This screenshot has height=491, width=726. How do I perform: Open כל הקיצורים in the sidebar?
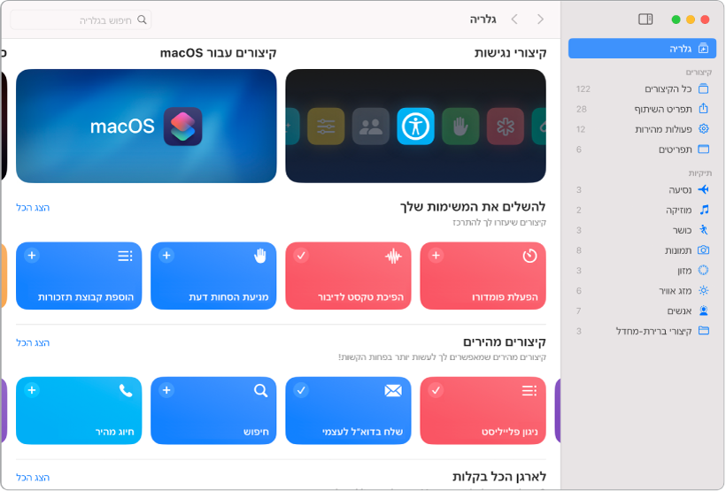click(x=642, y=88)
